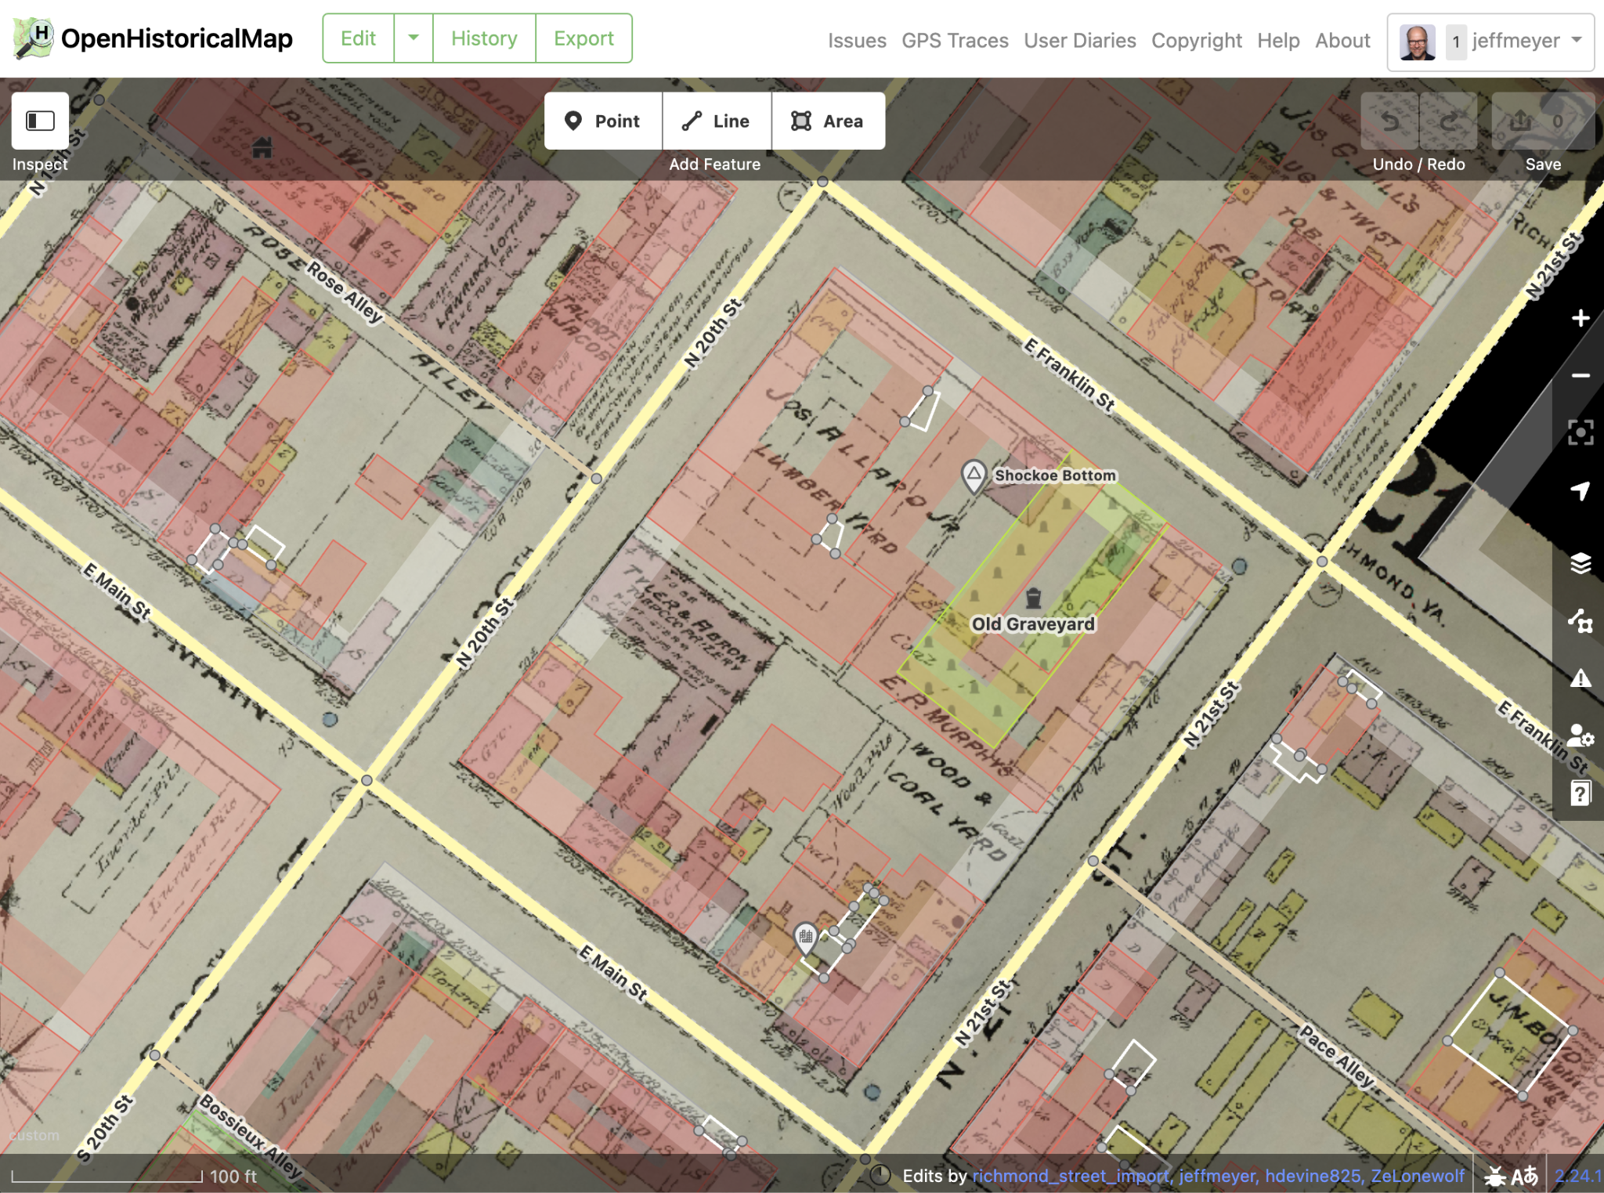This screenshot has height=1193, width=1604.
Task: Select the Bossieux Alley street label
Action: 251,1137
